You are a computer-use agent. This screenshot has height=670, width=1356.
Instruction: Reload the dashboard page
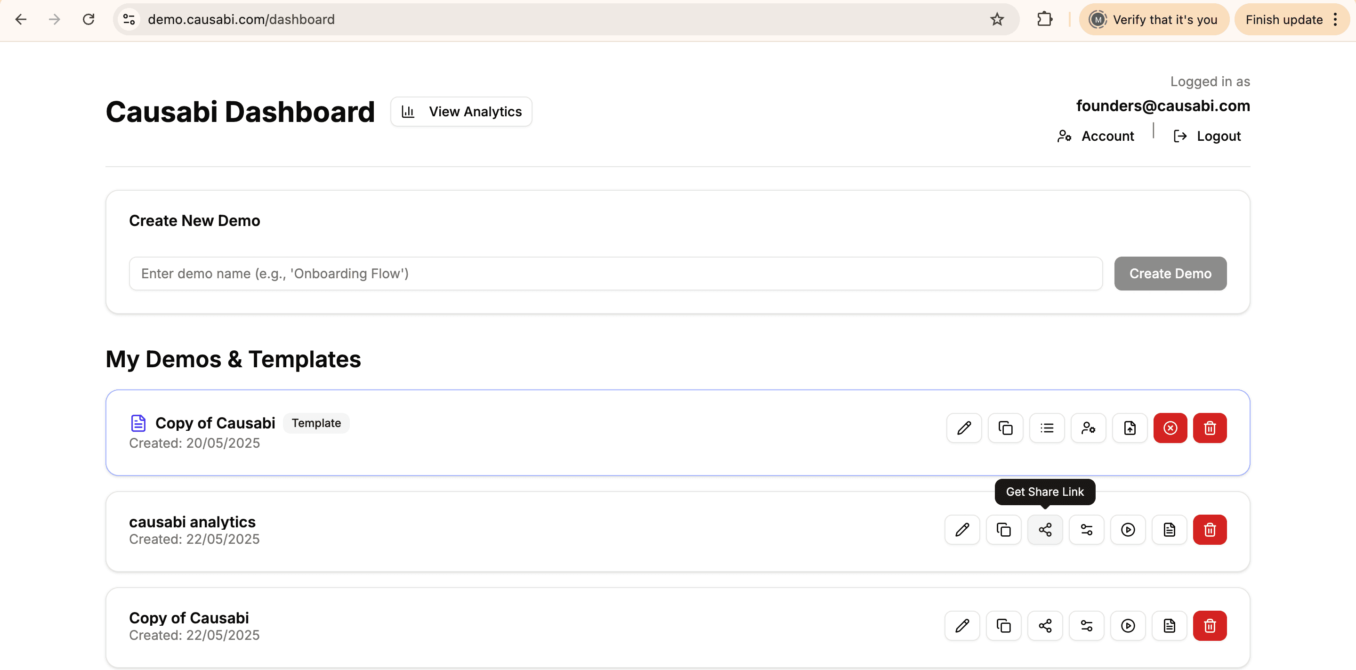pyautogui.click(x=89, y=19)
